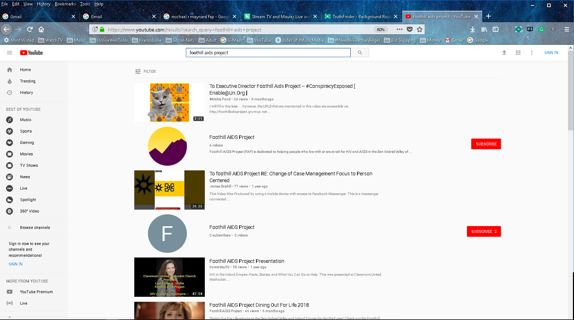
Task: Go back with the Firefox back arrow
Action: click(x=6, y=29)
